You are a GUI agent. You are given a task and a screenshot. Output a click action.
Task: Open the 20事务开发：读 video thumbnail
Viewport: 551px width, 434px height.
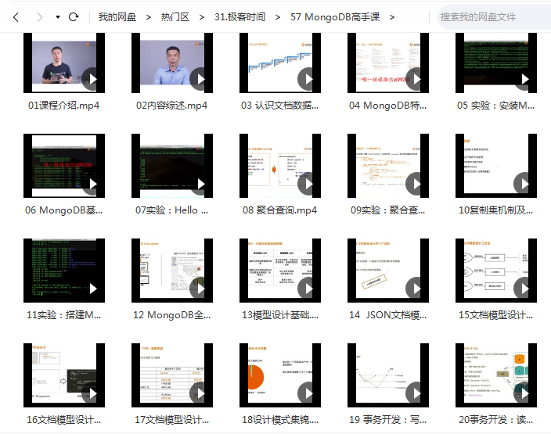tap(496, 375)
